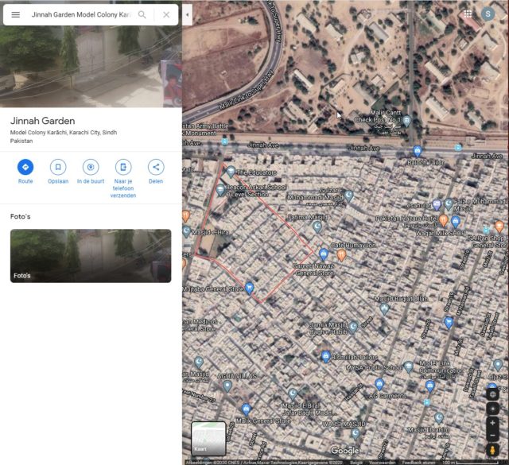Open the Foto's thumbnail card
The width and height of the screenshot is (509, 465).
tap(91, 256)
